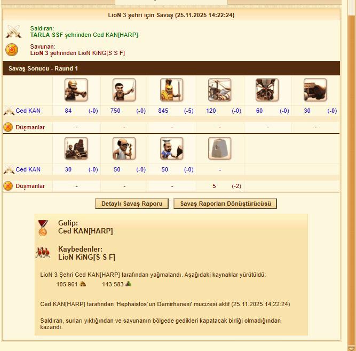Click the hoplite count 845
356x351 pixels.
163,111
